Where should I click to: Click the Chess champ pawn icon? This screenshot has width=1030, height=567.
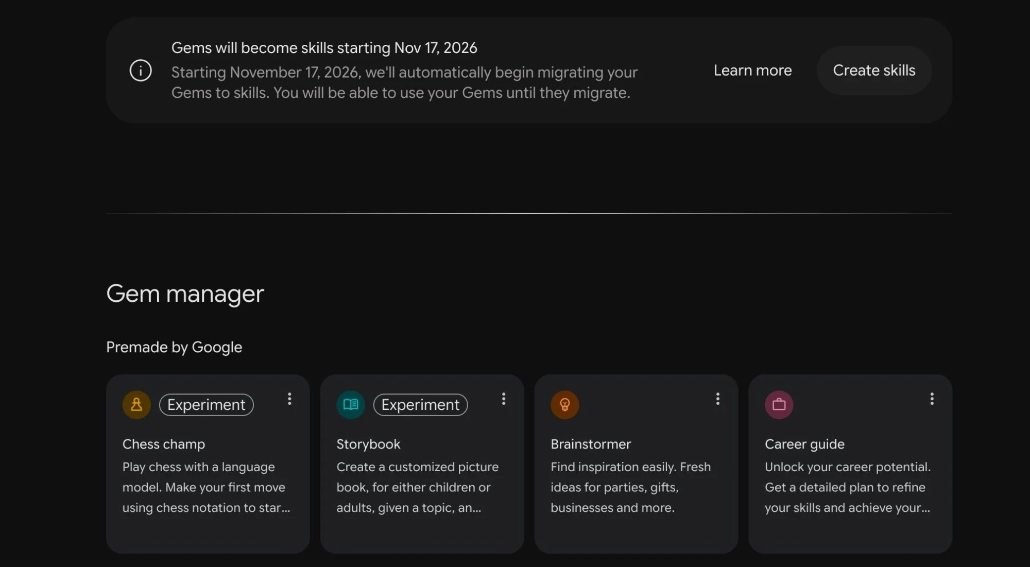(136, 405)
